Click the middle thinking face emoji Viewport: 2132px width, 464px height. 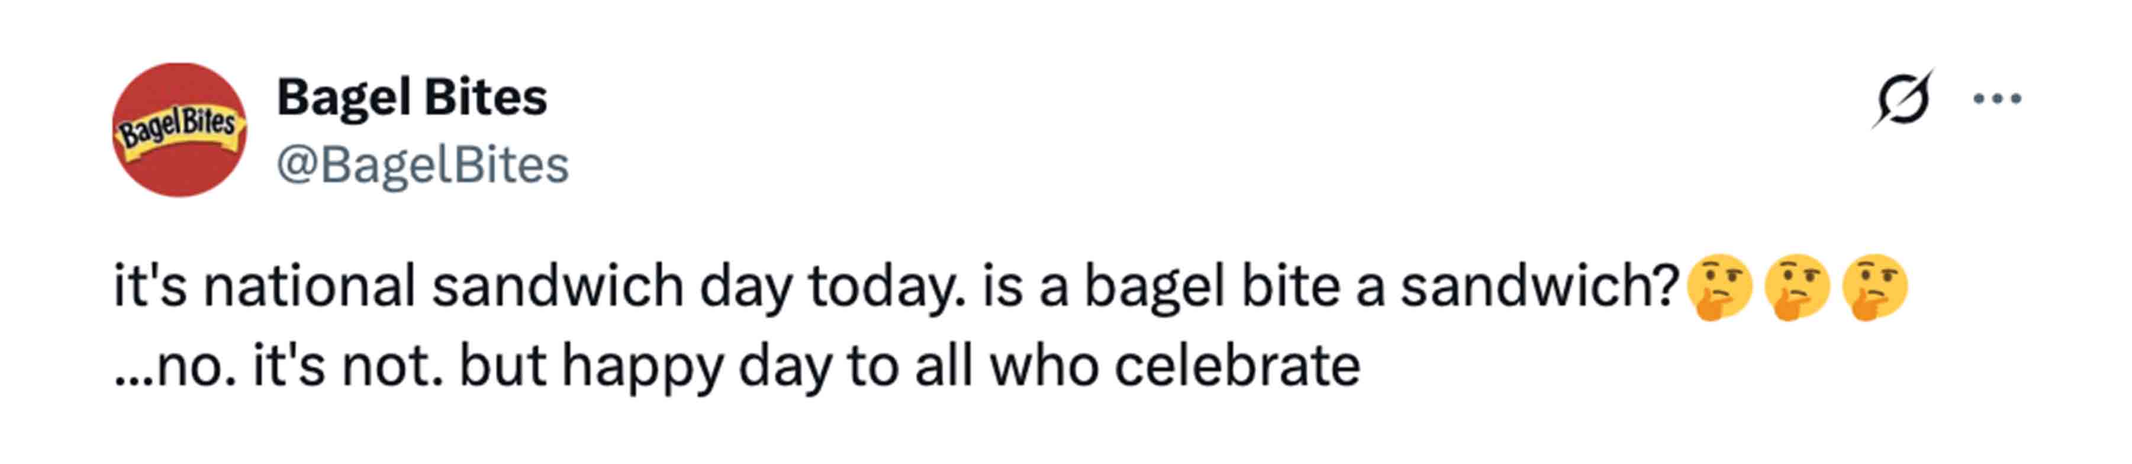point(1797,287)
